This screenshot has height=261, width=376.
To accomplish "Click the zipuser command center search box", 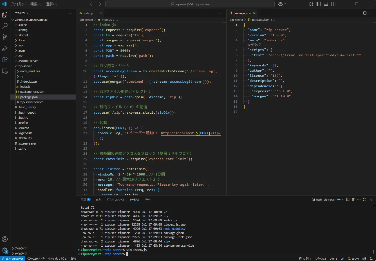I will 190,4.
